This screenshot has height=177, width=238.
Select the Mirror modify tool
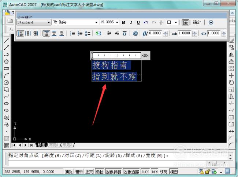(231, 54)
